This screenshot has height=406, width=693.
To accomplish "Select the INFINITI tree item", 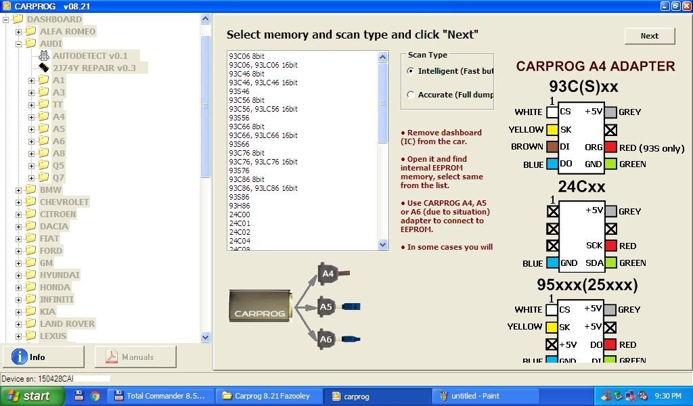I will (57, 300).
